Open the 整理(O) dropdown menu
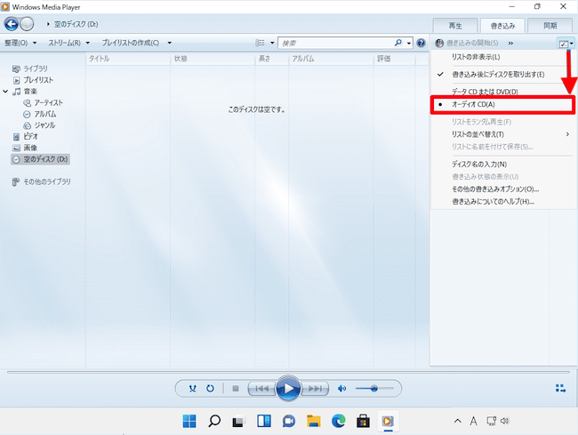 20,43
